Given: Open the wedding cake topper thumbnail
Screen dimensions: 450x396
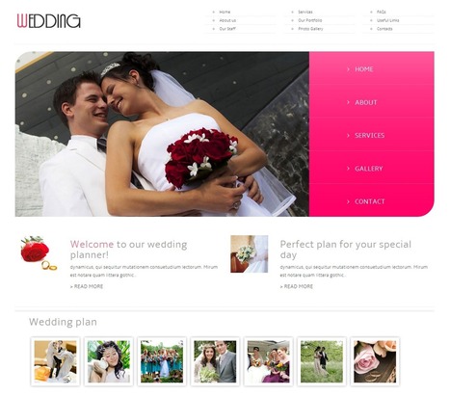Looking at the screenshot, I should coord(55,361).
